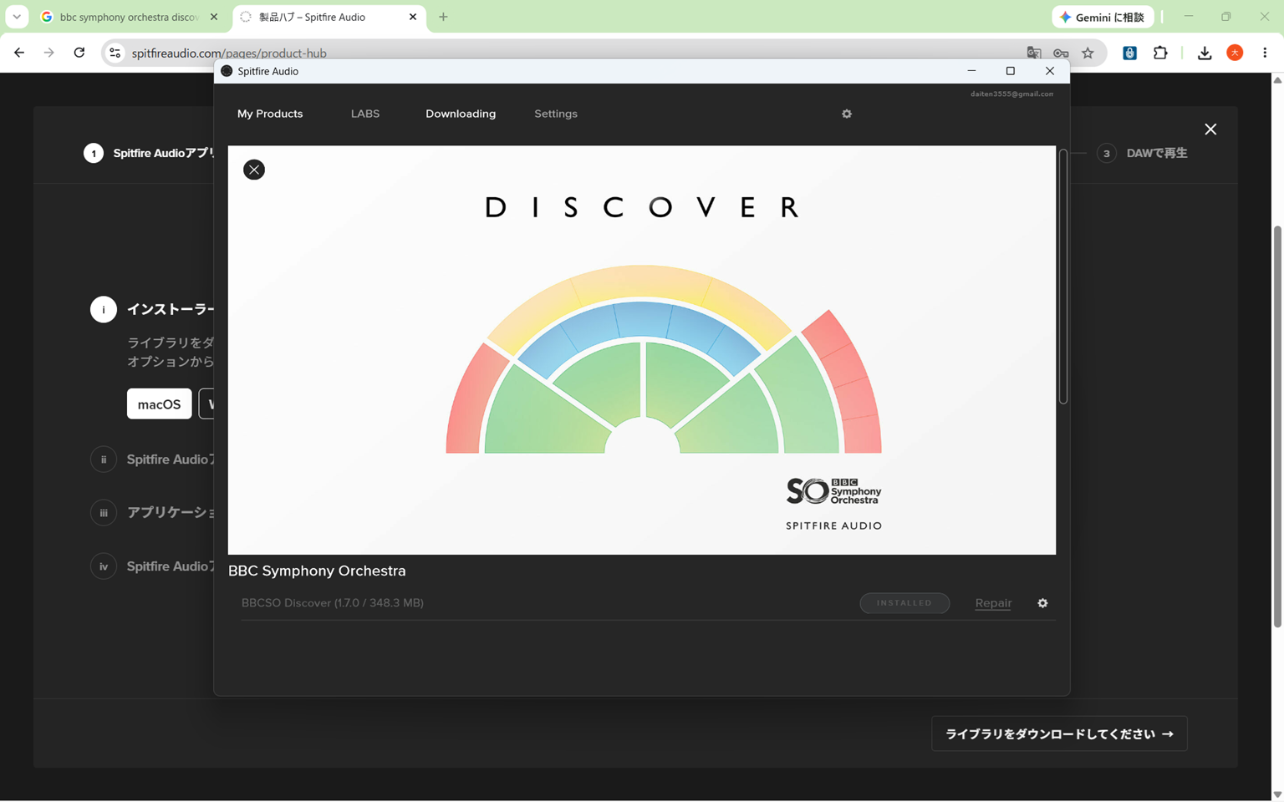Click the blue extension icon in the toolbar

click(x=1129, y=53)
